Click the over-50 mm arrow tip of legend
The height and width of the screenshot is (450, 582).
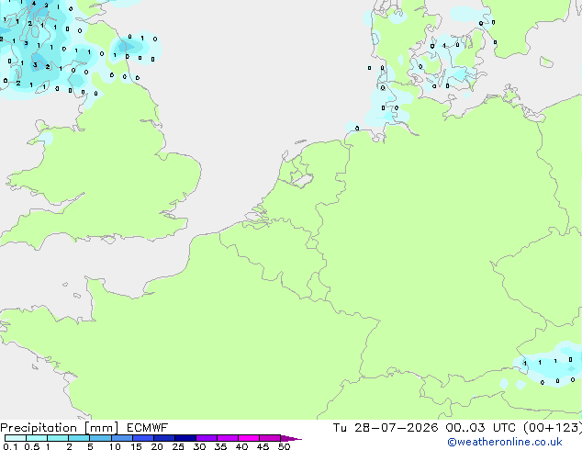[291, 438]
